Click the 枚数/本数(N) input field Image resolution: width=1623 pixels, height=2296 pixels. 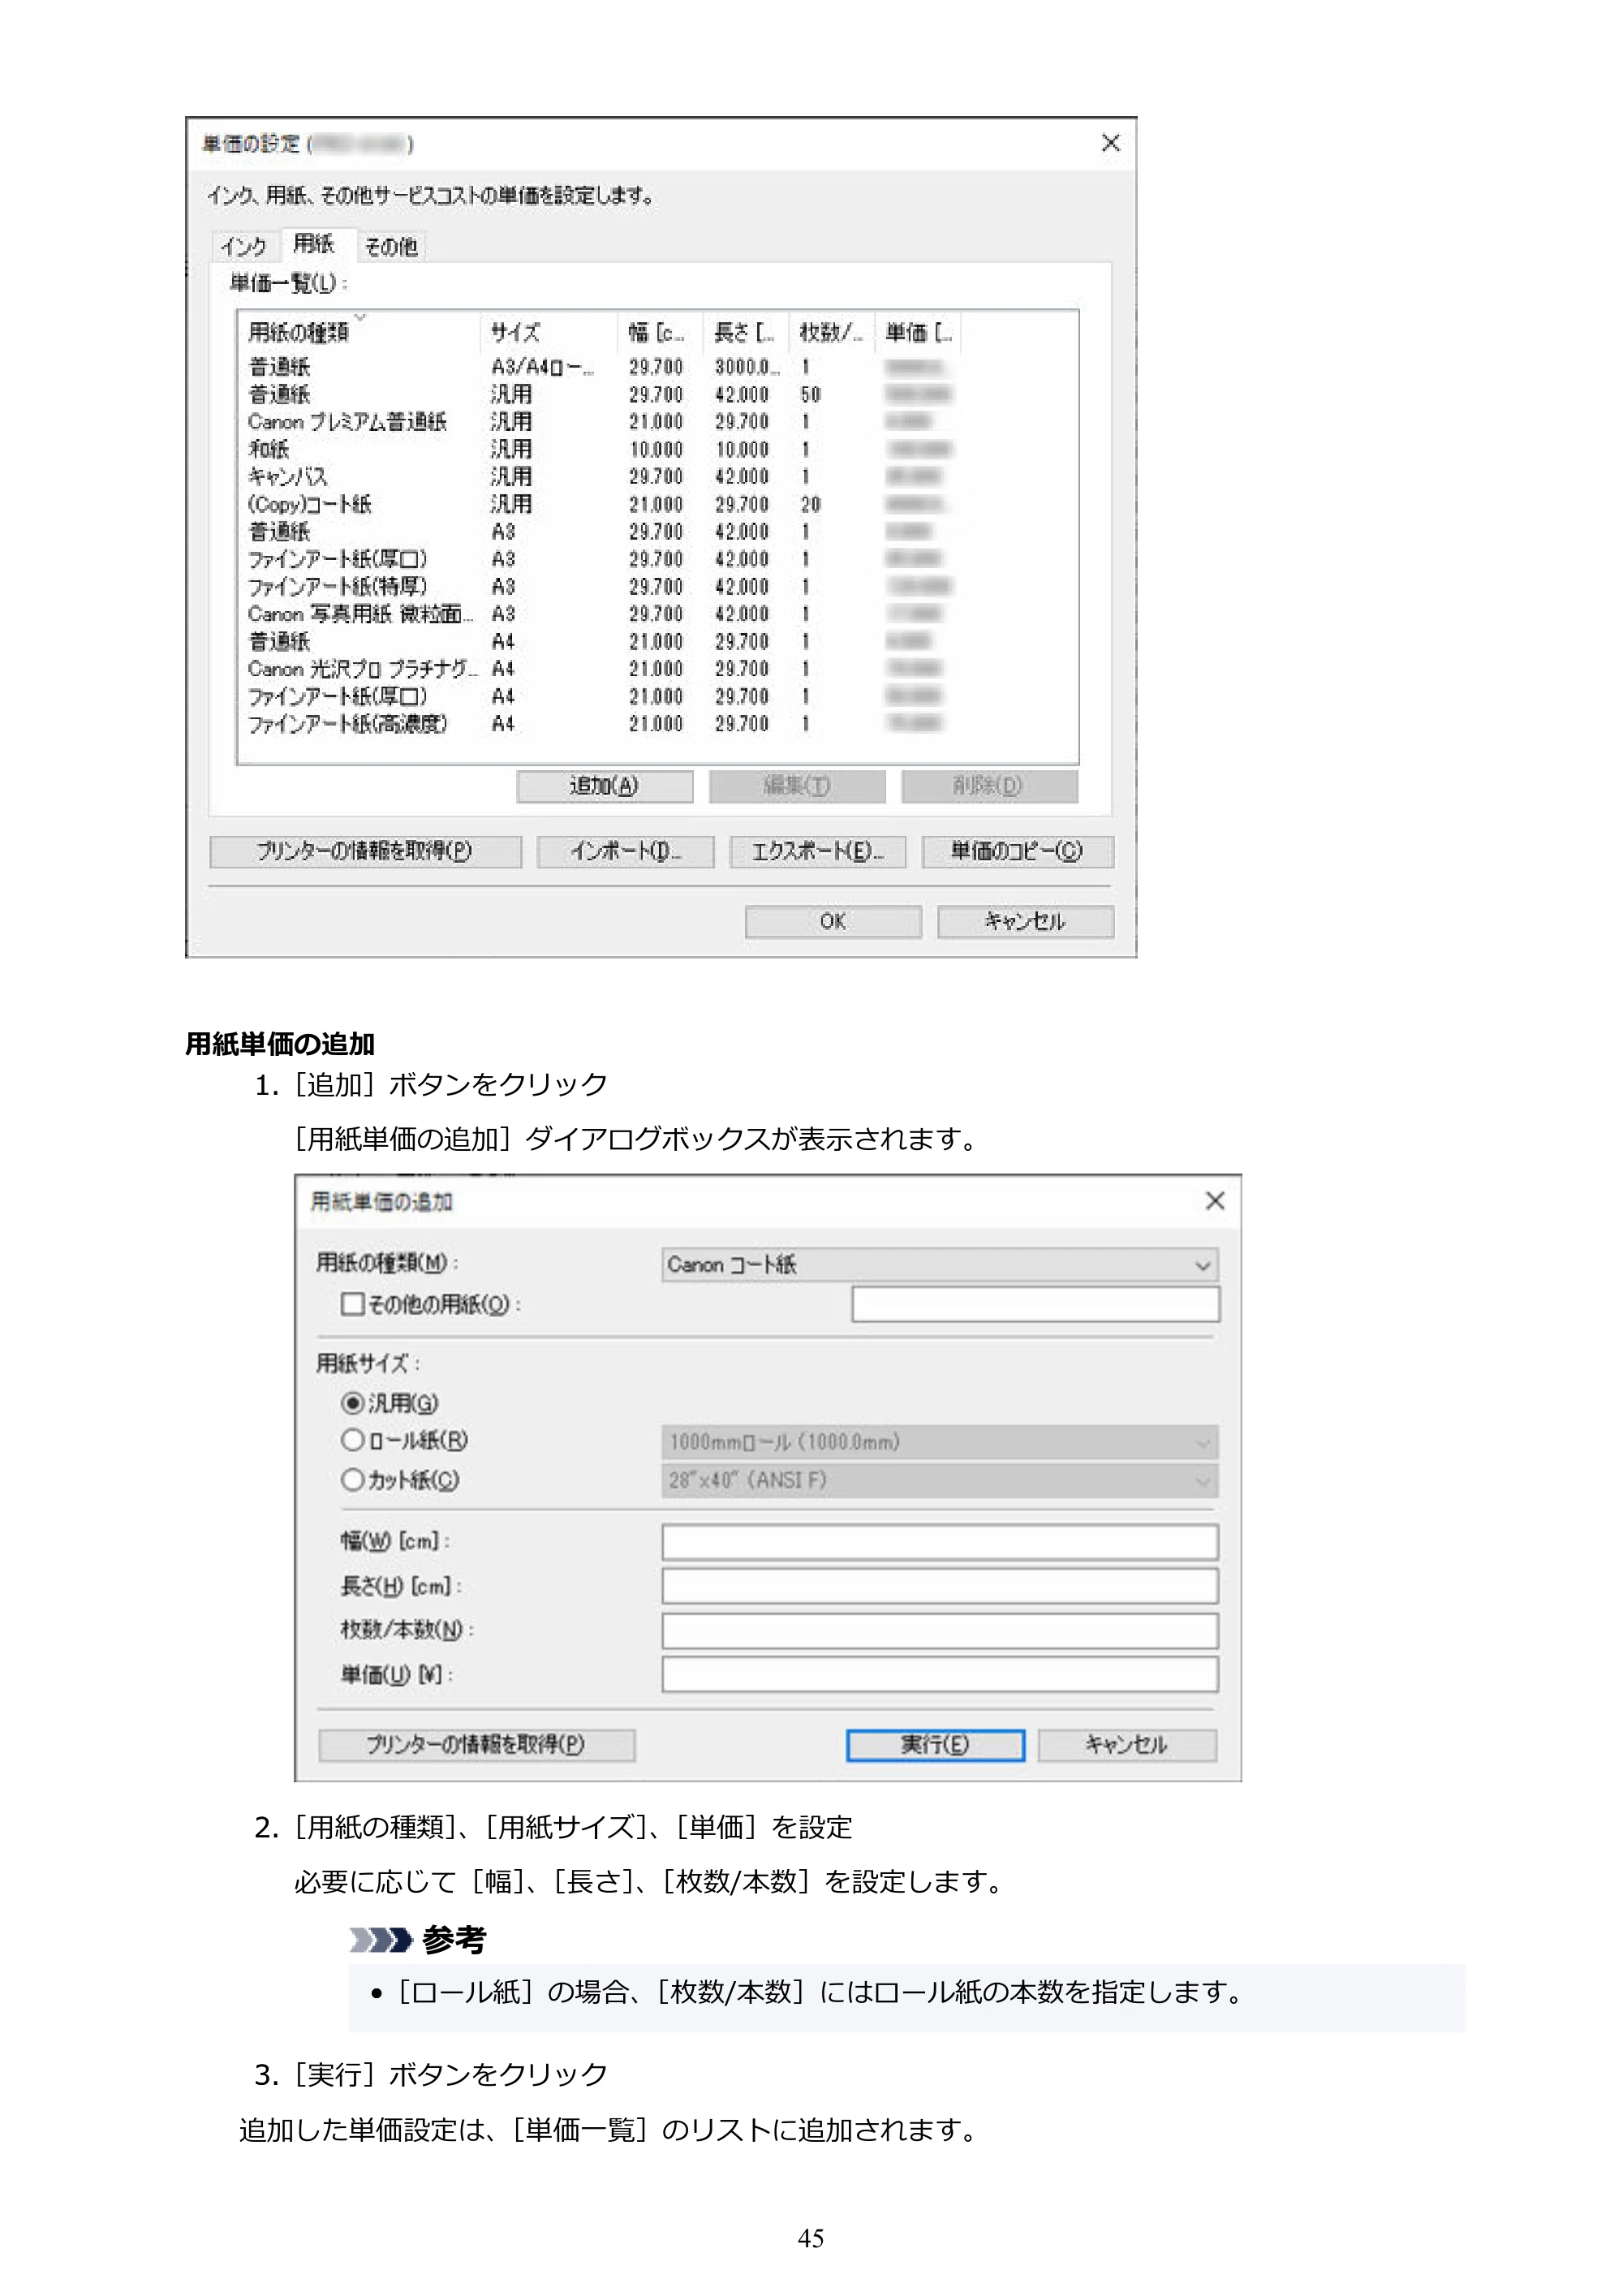939,1630
